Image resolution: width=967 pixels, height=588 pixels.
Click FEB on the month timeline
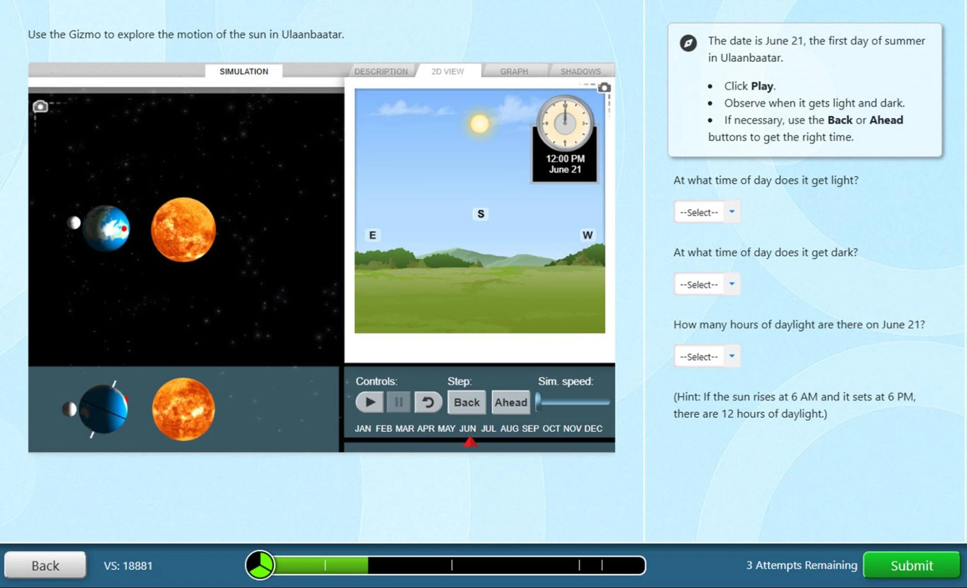point(384,428)
